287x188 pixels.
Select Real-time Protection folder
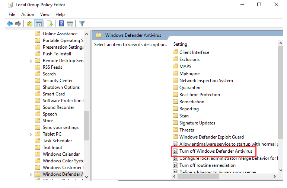click(200, 95)
